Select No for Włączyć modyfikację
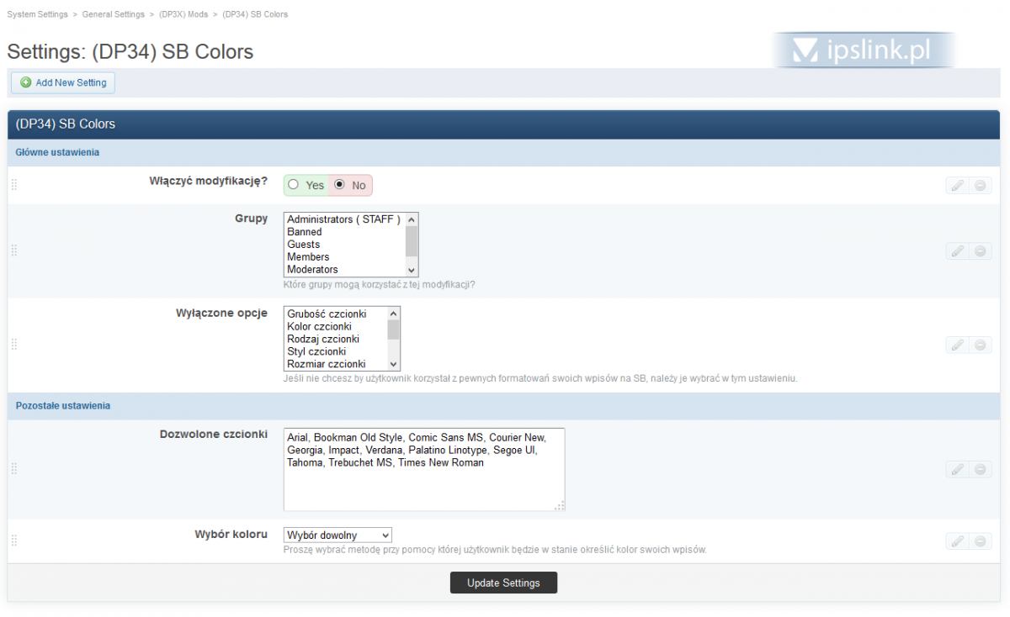 pos(340,185)
